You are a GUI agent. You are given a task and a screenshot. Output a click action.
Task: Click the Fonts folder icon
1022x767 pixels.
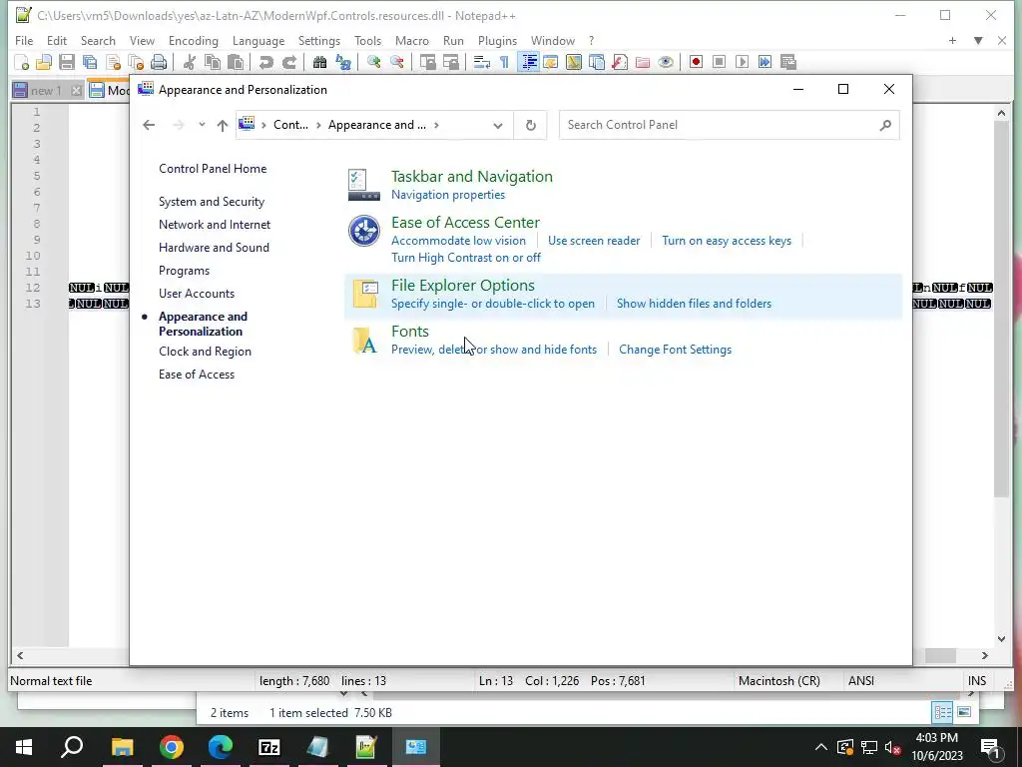pyautogui.click(x=364, y=341)
